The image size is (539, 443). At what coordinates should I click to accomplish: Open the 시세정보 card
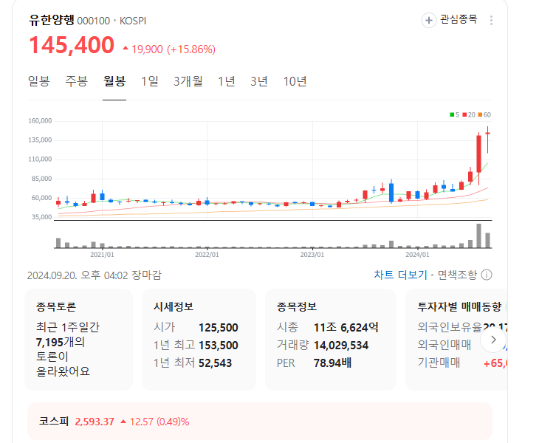click(x=199, y=340)
